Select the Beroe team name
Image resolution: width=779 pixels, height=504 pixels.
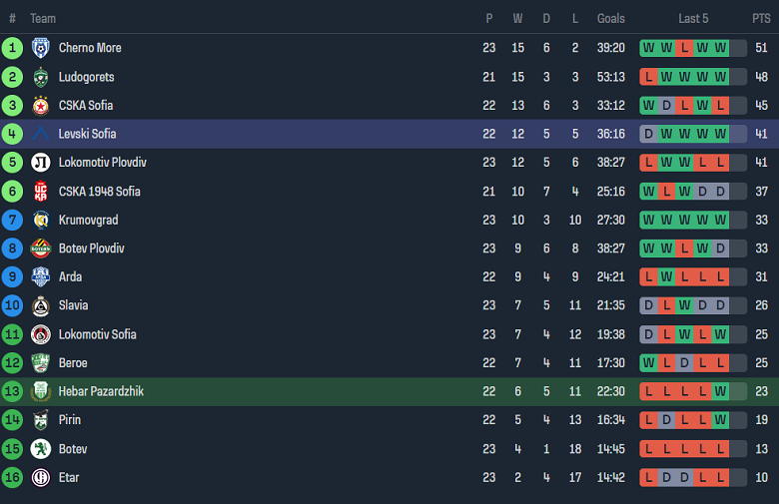(x=73, y=363)
